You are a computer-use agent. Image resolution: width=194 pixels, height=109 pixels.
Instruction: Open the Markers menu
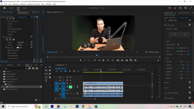pos(23,4)
